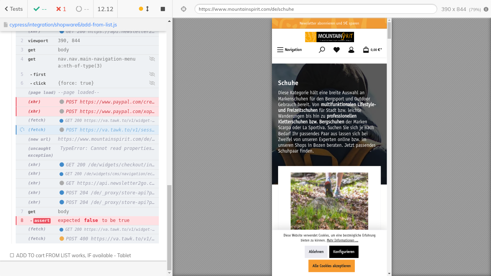Open the shopping cart bag icon

pos(366,50)
